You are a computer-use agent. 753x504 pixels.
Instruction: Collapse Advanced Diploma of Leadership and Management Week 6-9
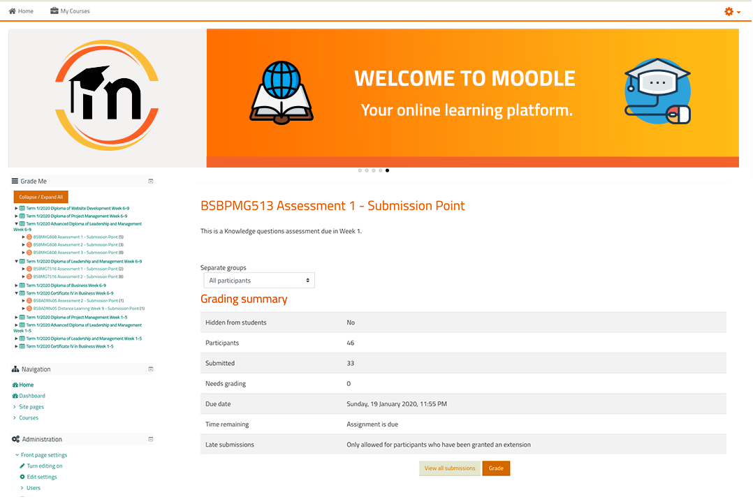(16, 223)
